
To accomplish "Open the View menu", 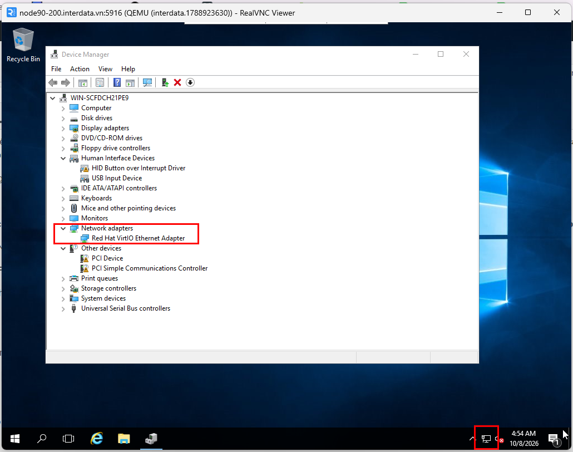I will (105, 69).
